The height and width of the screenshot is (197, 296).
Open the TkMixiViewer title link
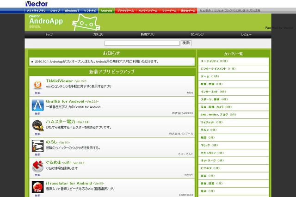[x=60, y=81]
